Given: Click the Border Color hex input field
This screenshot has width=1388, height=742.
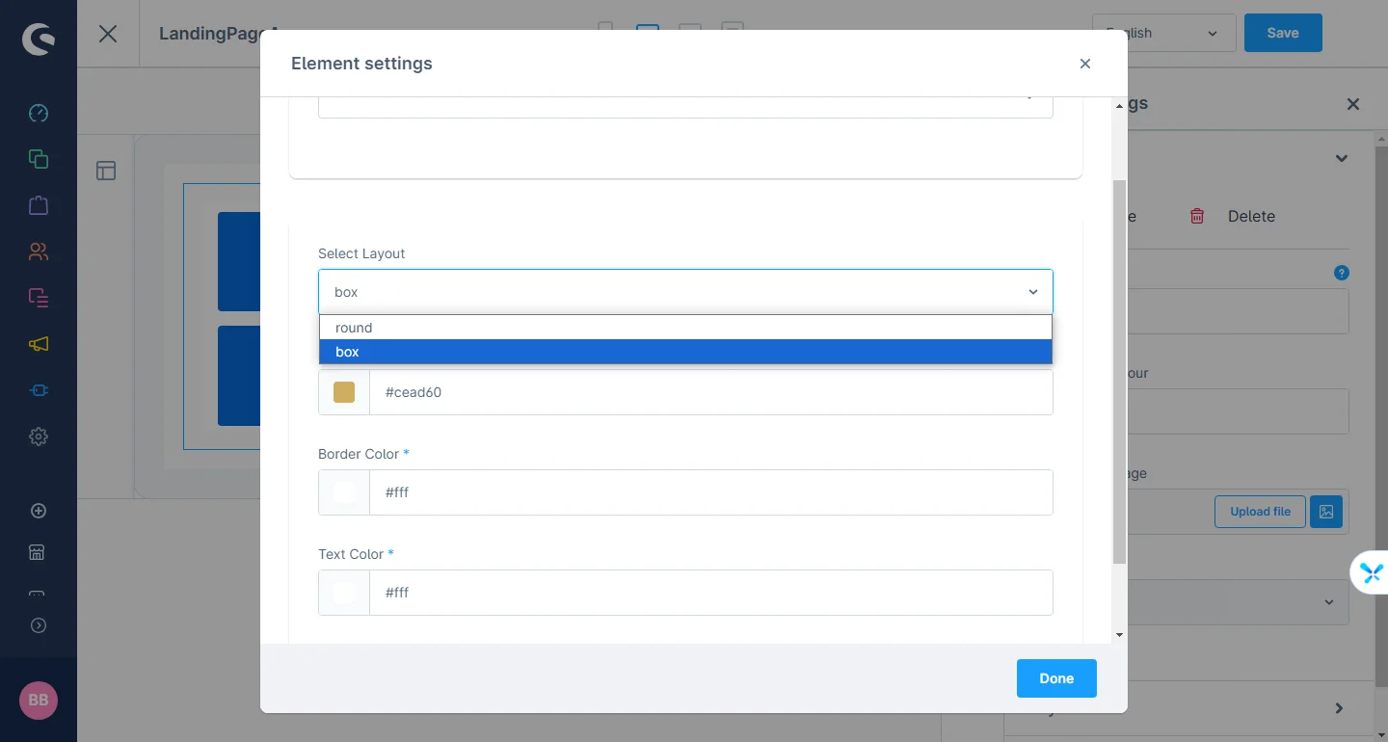Looking at the screenshot, I should tap(710, 492).
